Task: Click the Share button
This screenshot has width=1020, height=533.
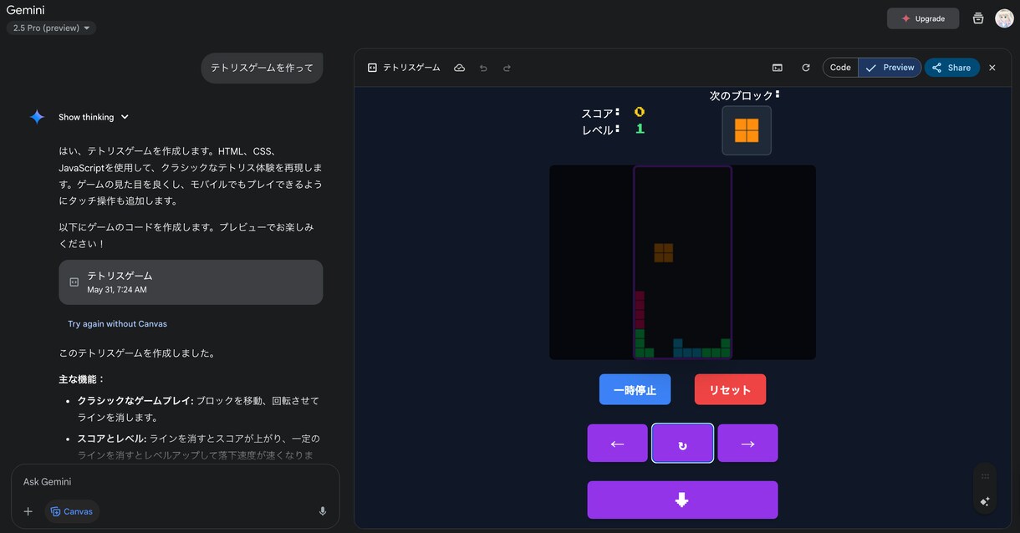Action: 951,68
